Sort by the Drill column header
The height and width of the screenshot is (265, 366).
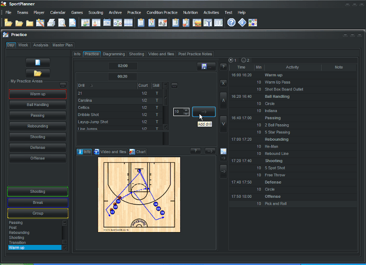point(107,85)
